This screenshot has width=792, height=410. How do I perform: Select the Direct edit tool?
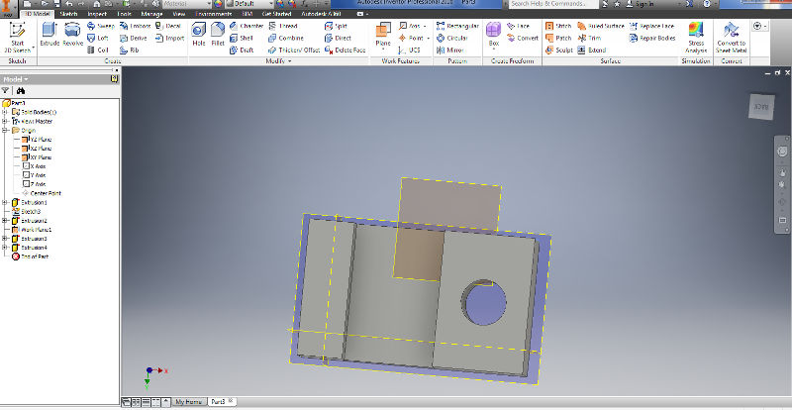tap(338, 38)
